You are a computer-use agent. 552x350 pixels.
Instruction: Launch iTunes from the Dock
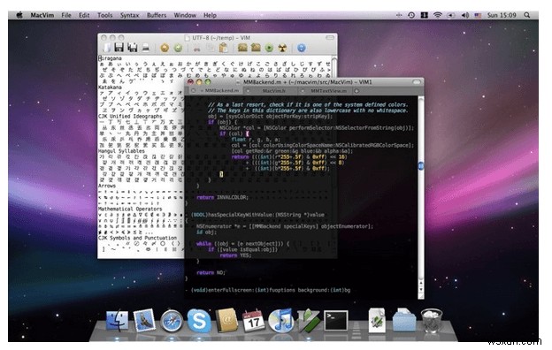tap(280, 321)
